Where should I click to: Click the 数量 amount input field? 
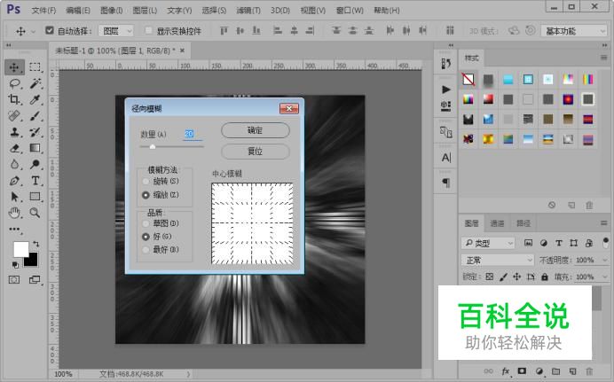tap(193, 134)
